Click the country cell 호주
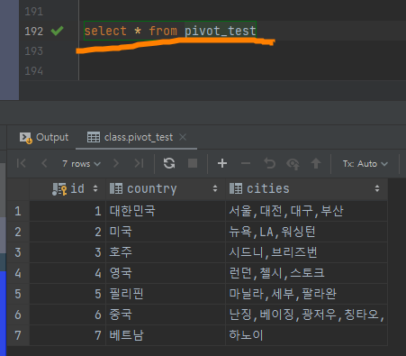The width and height of the screenshot is (406, 356). pos(166,252)
